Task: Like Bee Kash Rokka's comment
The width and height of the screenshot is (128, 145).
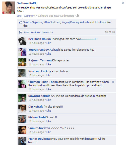Action: point(49,43)
